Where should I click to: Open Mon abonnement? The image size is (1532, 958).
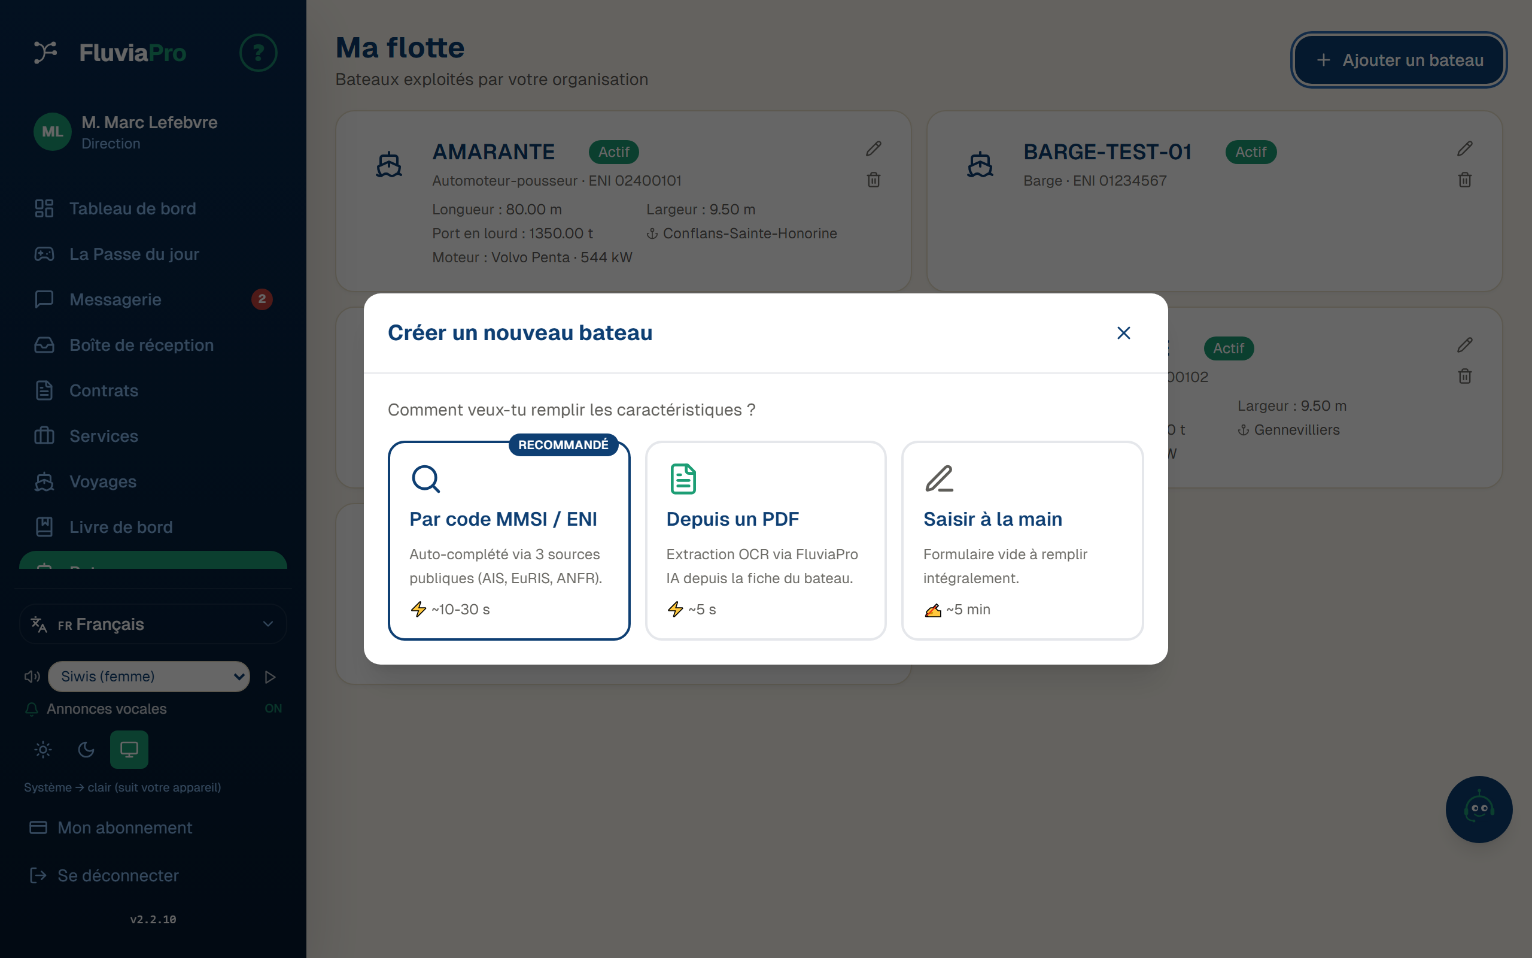pyautogui.click(x=153, y=827)
